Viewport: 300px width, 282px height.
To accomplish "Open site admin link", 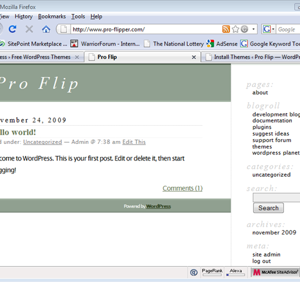I will (x=266, y=254).
